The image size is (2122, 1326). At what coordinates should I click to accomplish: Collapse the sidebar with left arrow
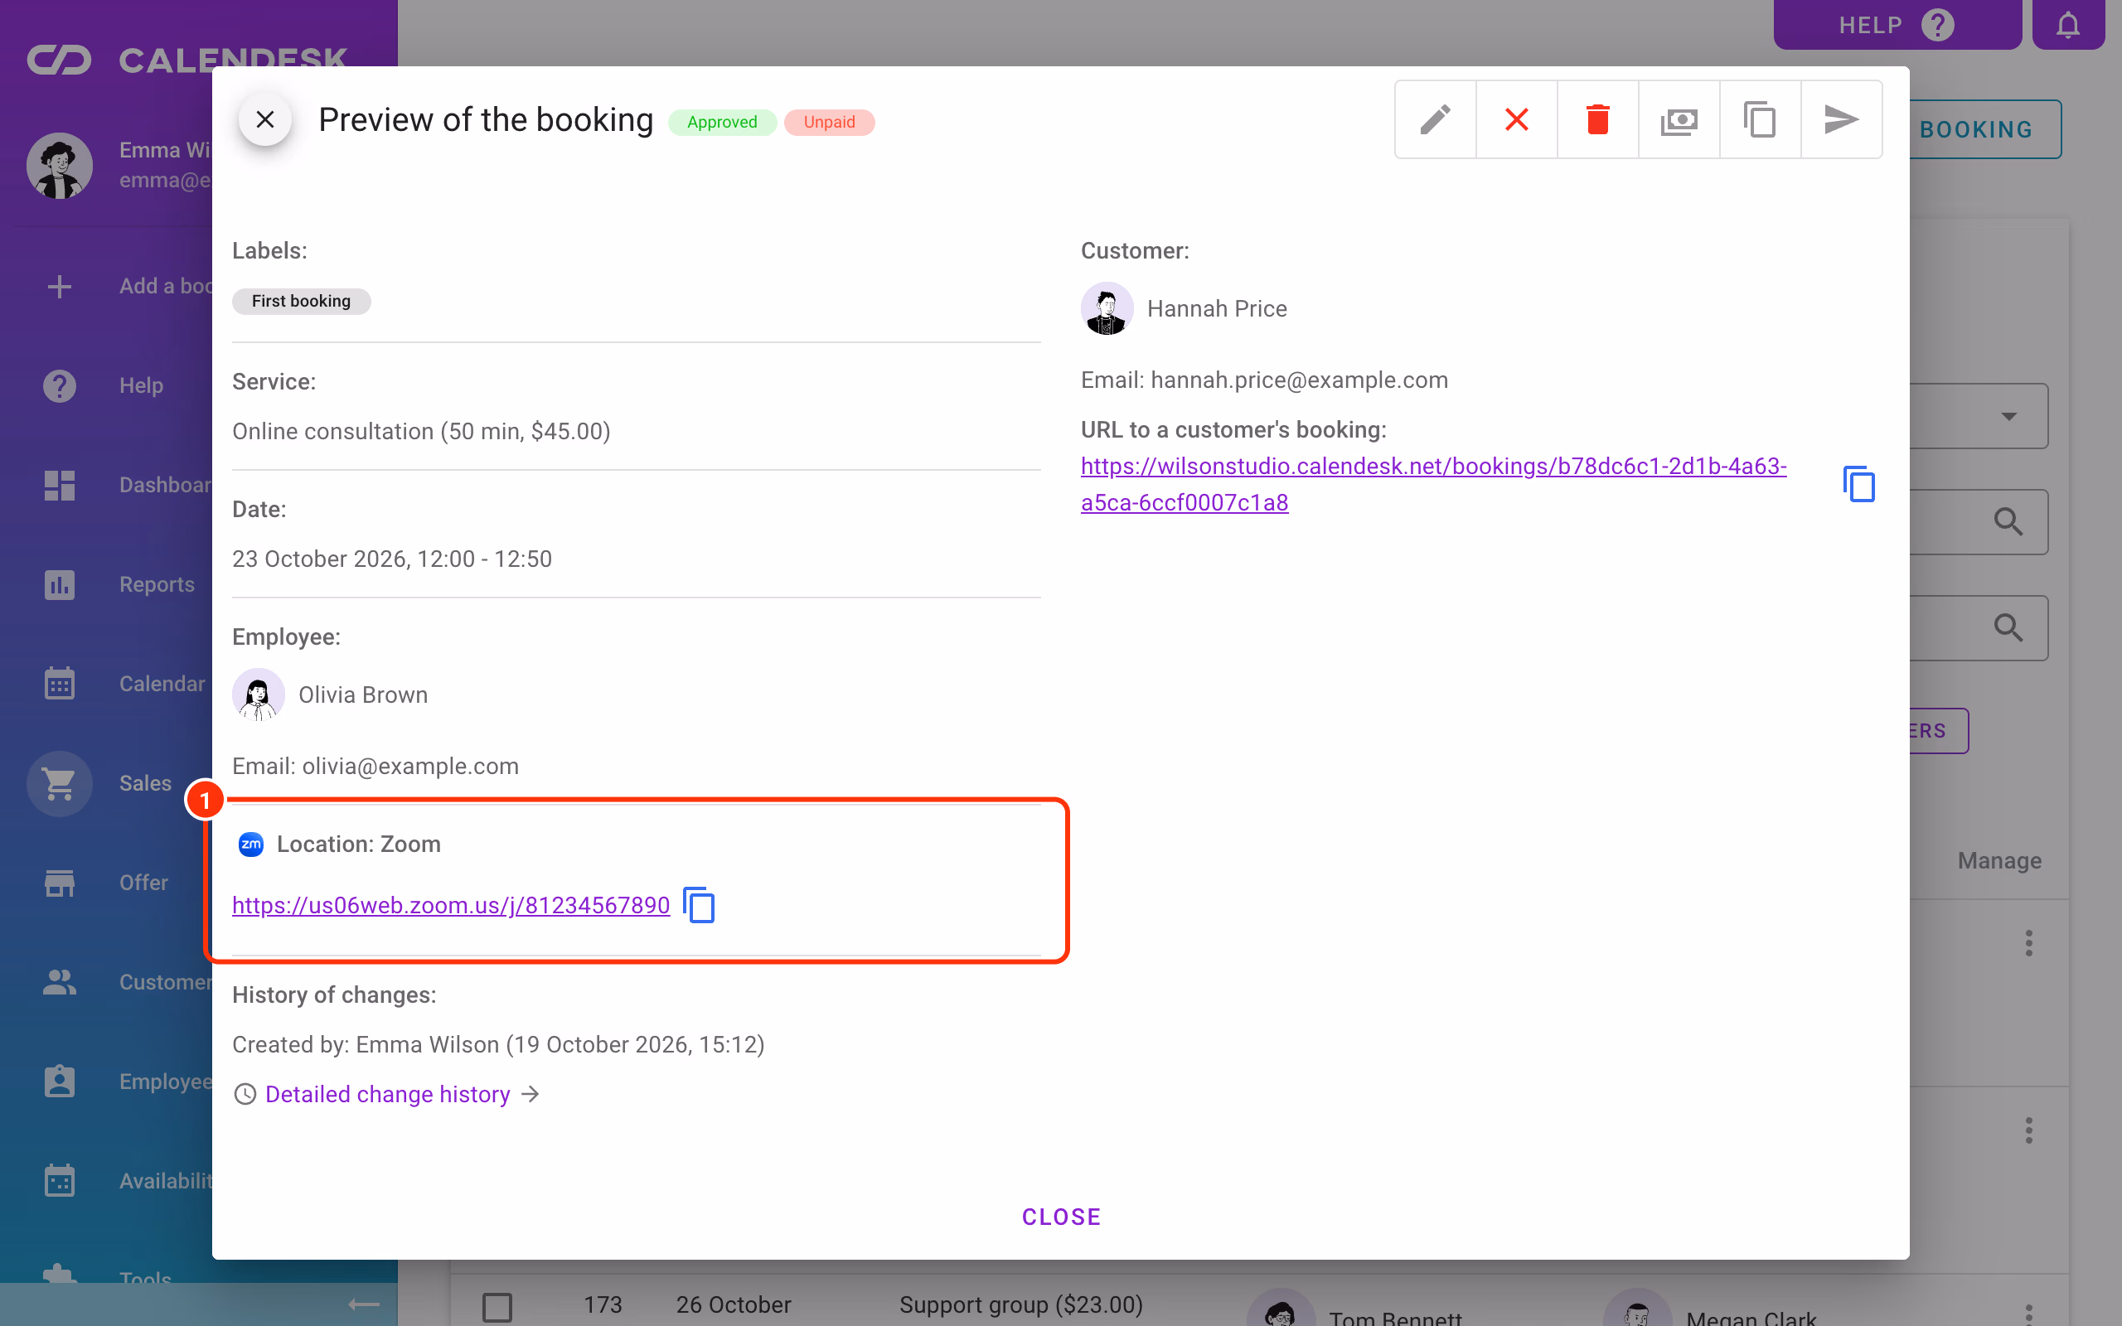click(x=363, y=1305)
